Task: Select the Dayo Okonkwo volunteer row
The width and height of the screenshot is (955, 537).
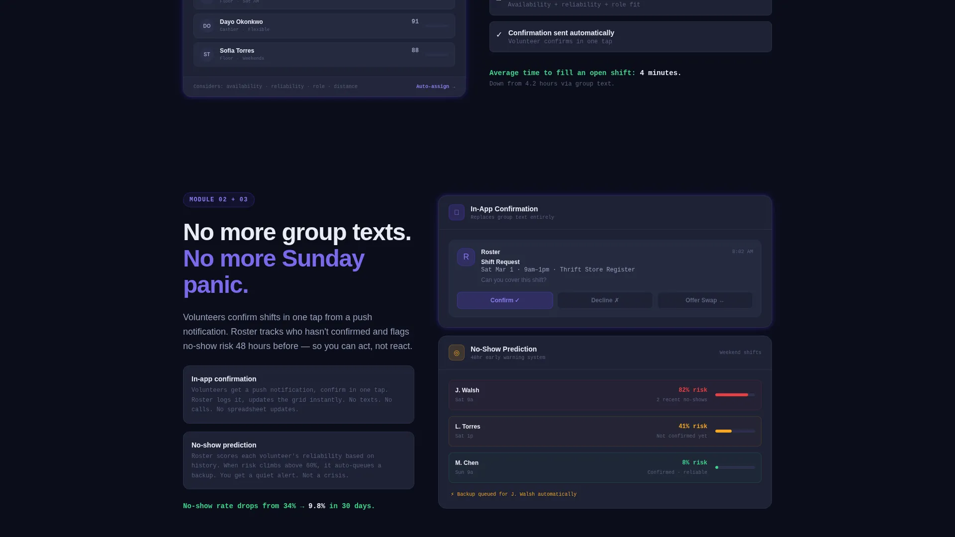Action: point(324,26)
